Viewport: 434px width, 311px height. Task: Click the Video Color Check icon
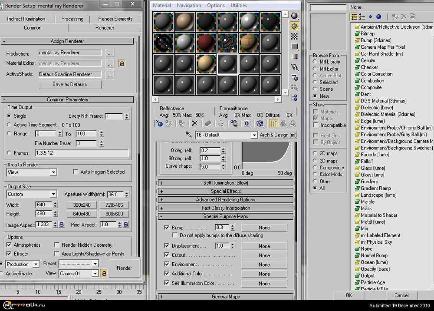[x=294, y=57]
